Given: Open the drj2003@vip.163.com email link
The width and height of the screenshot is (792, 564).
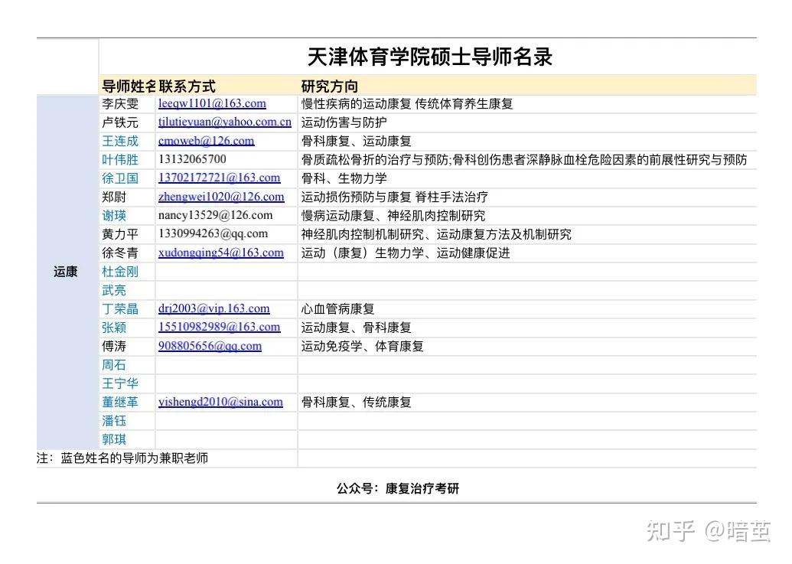Looking at the screenshot, I should point(213,308).
